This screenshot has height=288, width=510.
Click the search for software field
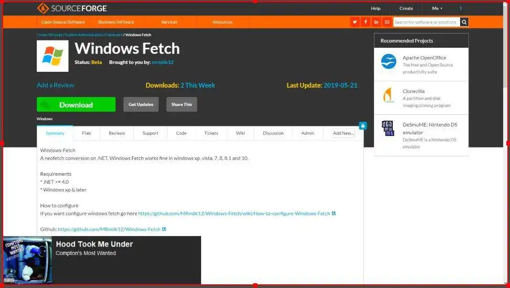(x=426, y=22)
